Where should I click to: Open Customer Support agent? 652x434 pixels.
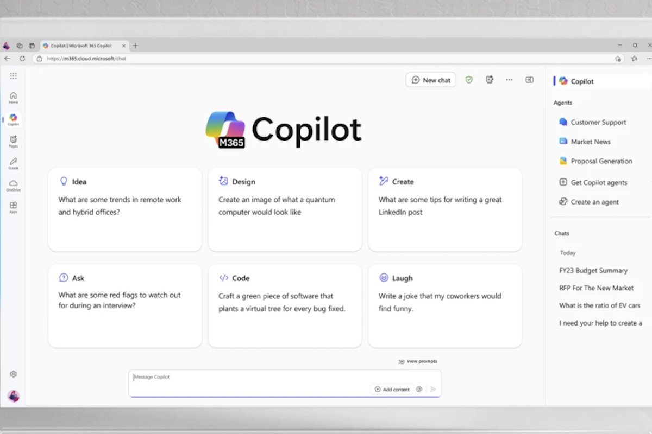click(592, 122)
